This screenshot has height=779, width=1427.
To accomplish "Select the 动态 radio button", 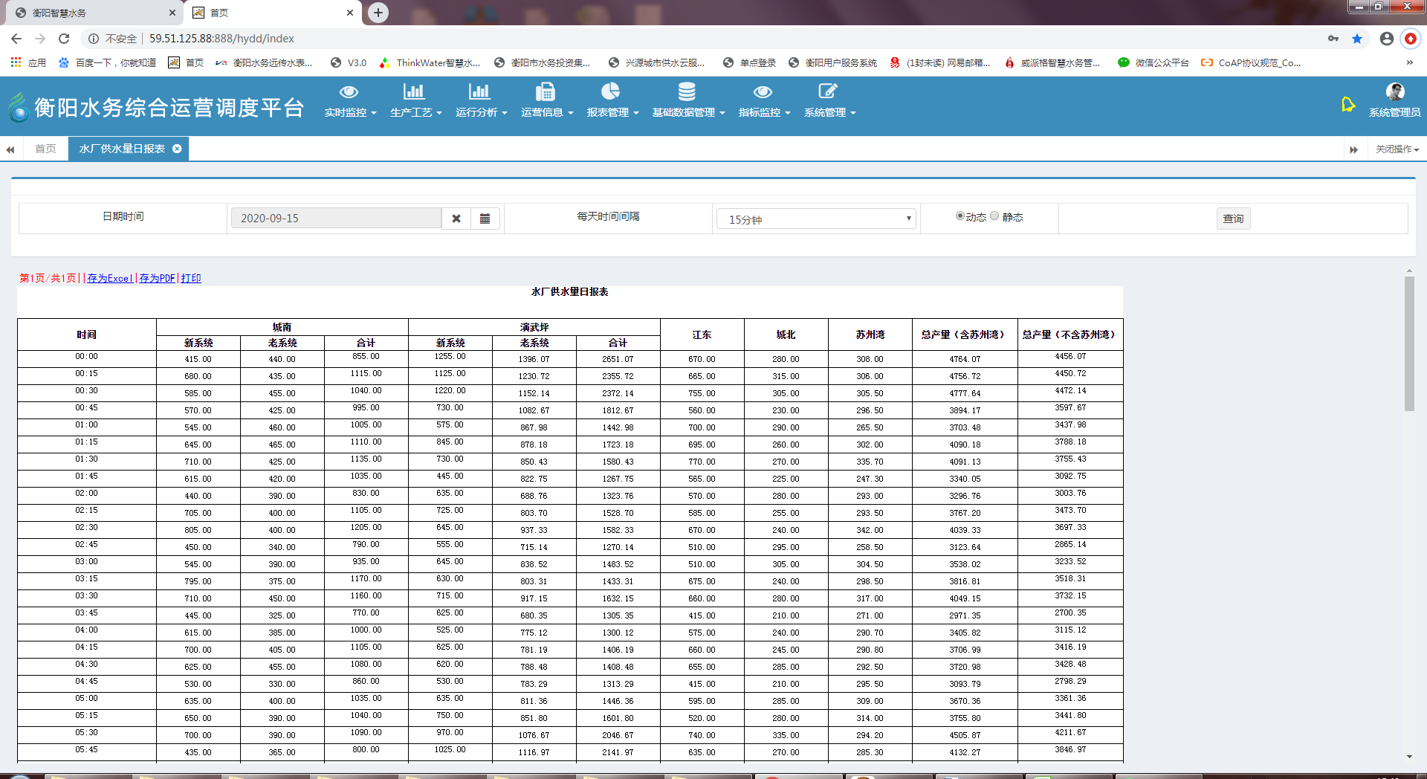I will 960,216.
